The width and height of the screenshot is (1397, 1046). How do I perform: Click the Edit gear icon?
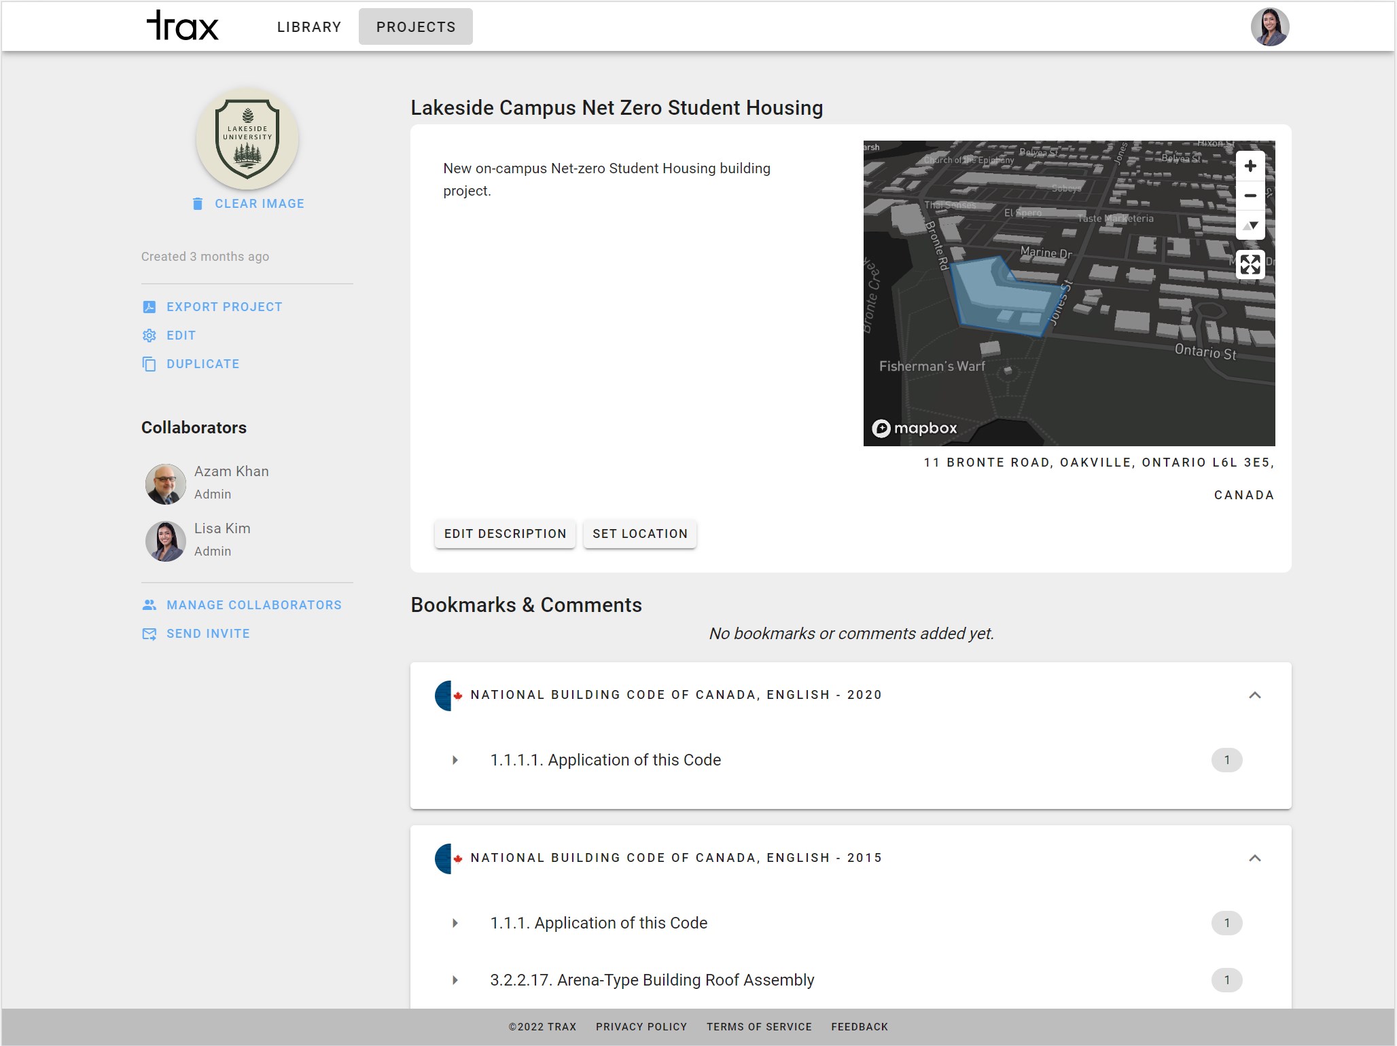(x=149, y=336)
